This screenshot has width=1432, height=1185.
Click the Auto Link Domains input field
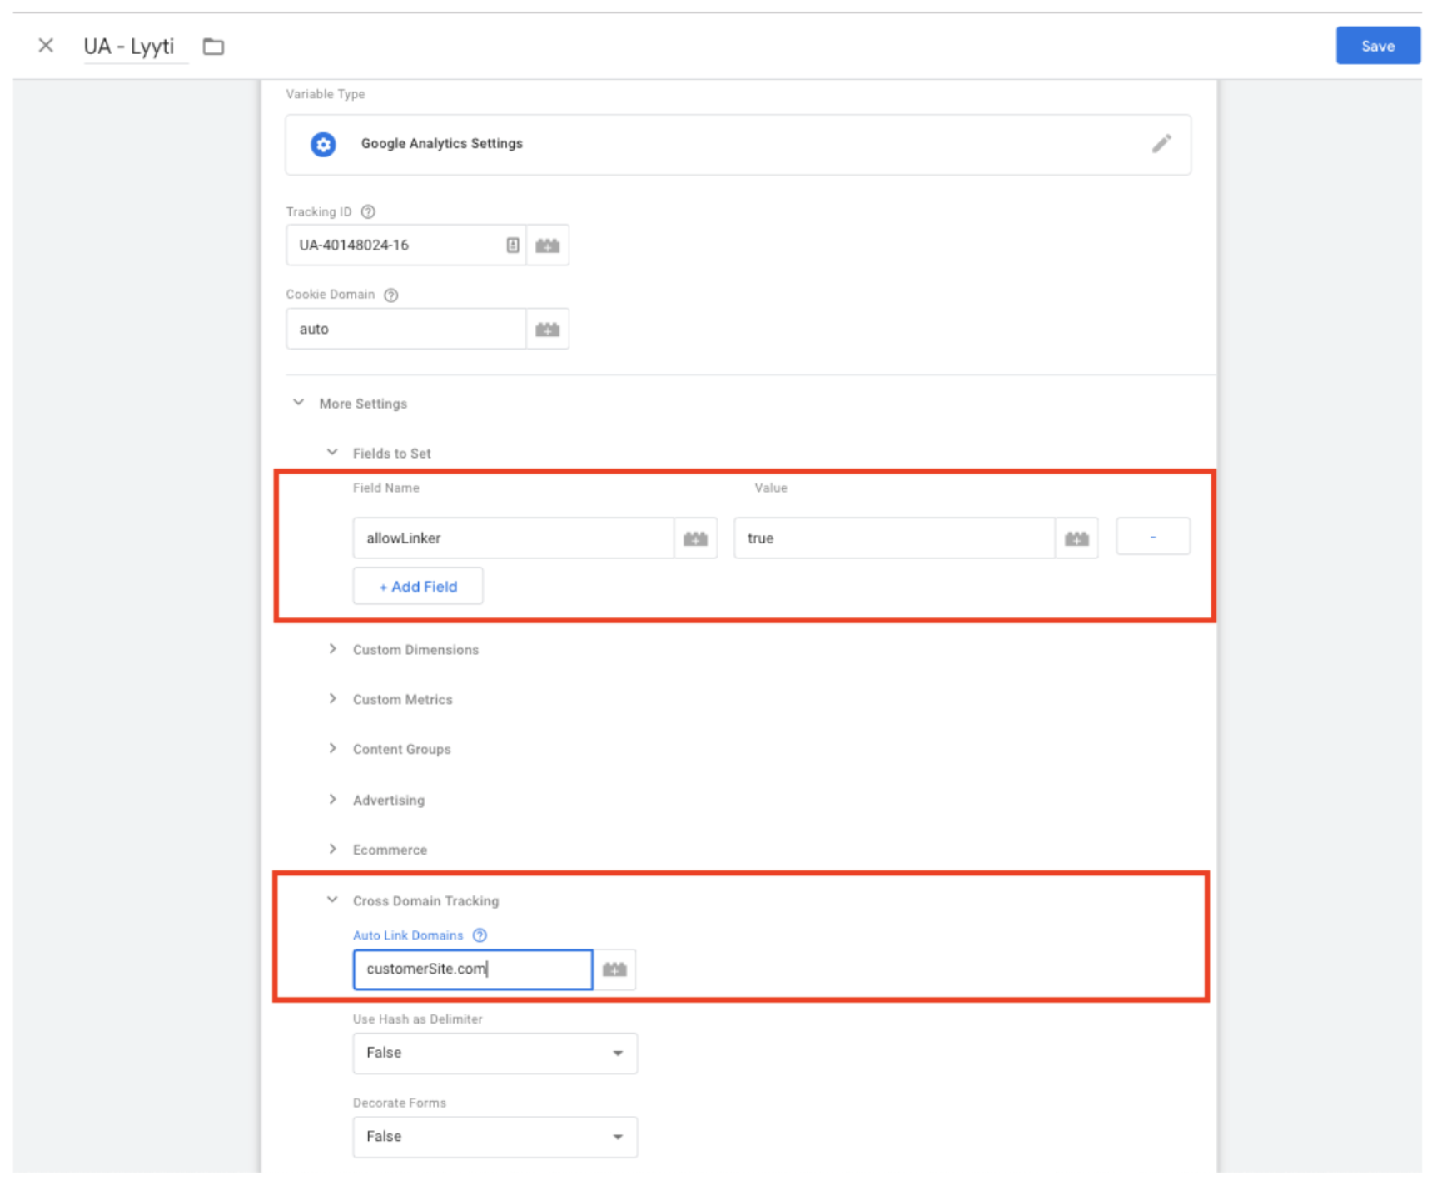(472, 969)
